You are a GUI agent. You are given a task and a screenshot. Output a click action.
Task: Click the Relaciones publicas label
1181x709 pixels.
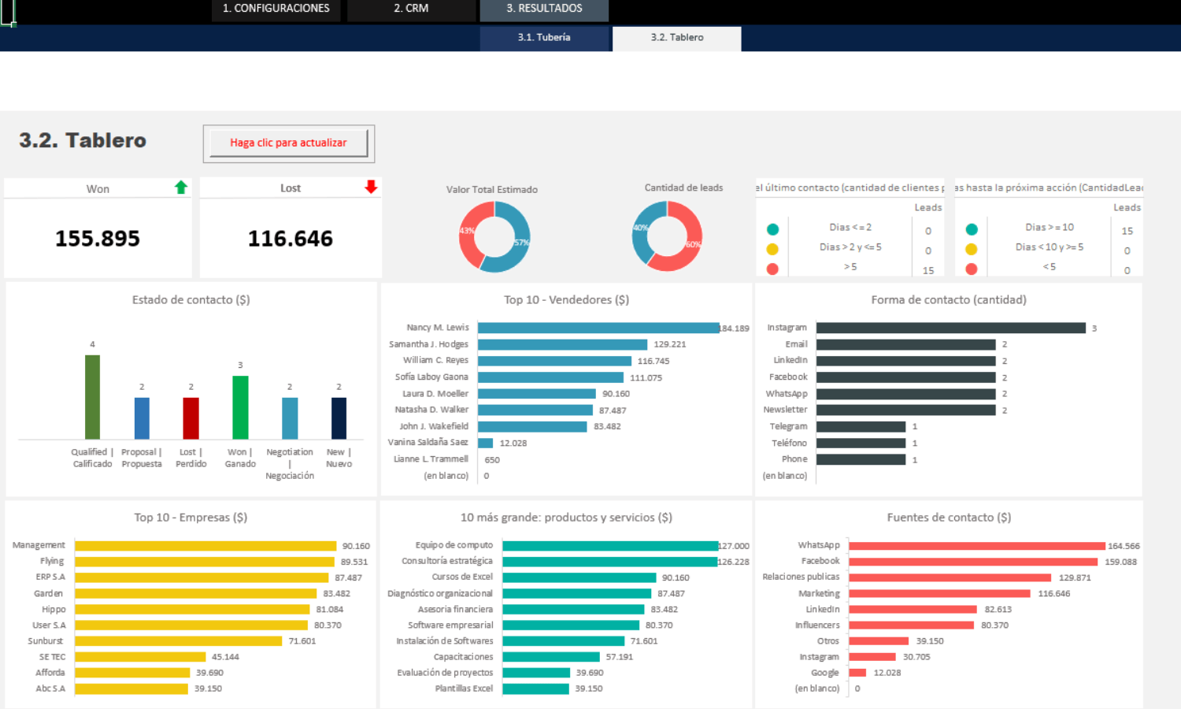801,577
